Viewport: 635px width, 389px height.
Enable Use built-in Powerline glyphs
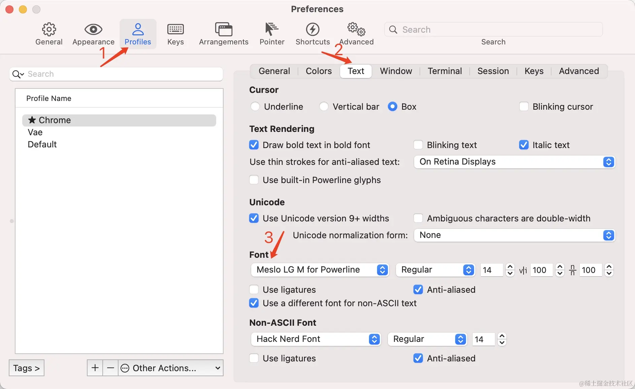coord(254,180)
